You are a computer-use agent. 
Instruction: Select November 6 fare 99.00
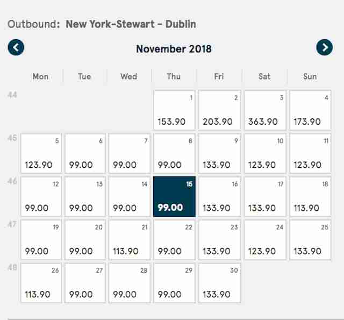85,153
